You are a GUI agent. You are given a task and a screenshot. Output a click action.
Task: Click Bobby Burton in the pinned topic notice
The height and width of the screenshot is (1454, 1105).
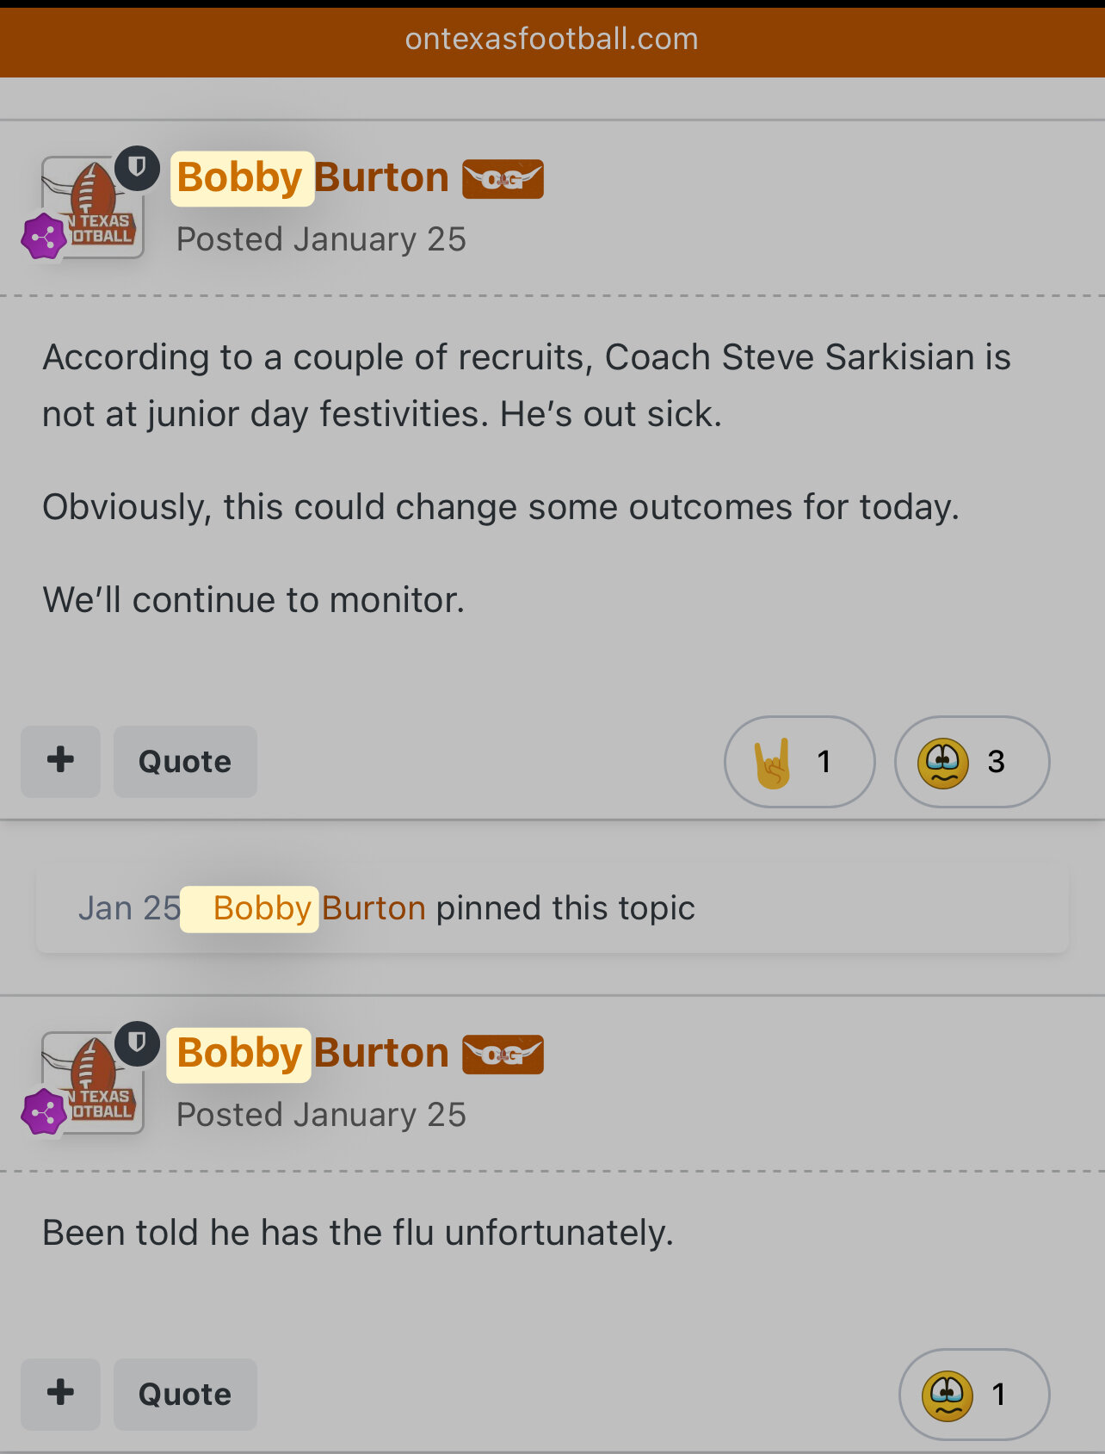coord(319,908)
